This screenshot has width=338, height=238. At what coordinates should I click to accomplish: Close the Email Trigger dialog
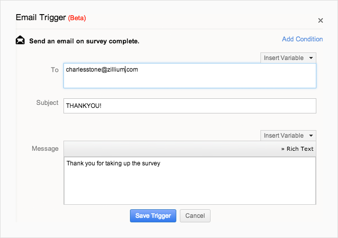click(320, 21)
